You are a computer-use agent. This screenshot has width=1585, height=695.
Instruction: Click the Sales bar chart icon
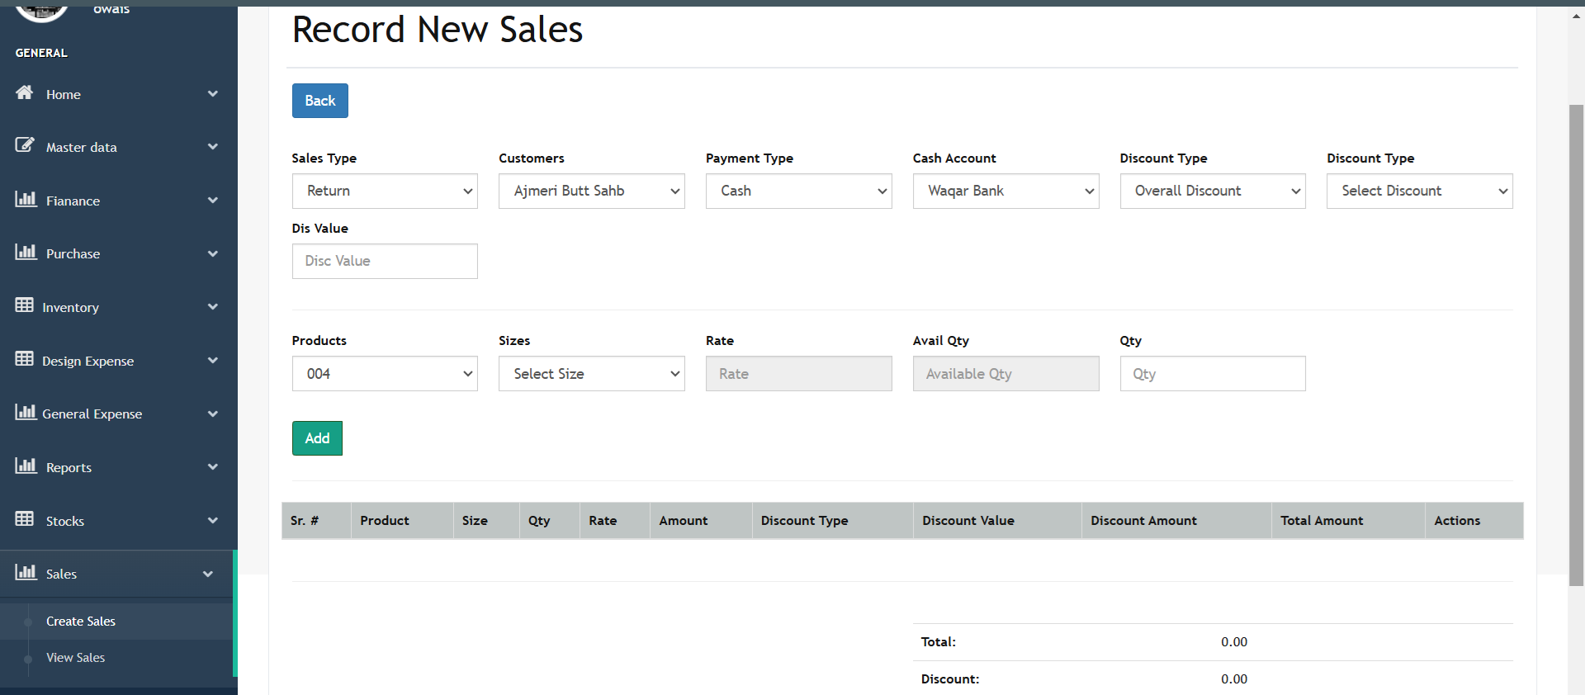pos(26,572)
